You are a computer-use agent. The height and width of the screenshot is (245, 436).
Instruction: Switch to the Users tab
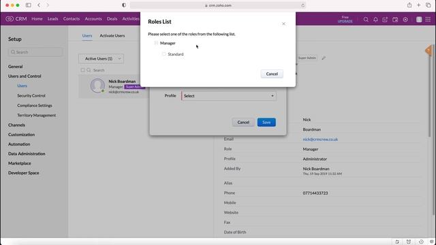tap(87, 35)
